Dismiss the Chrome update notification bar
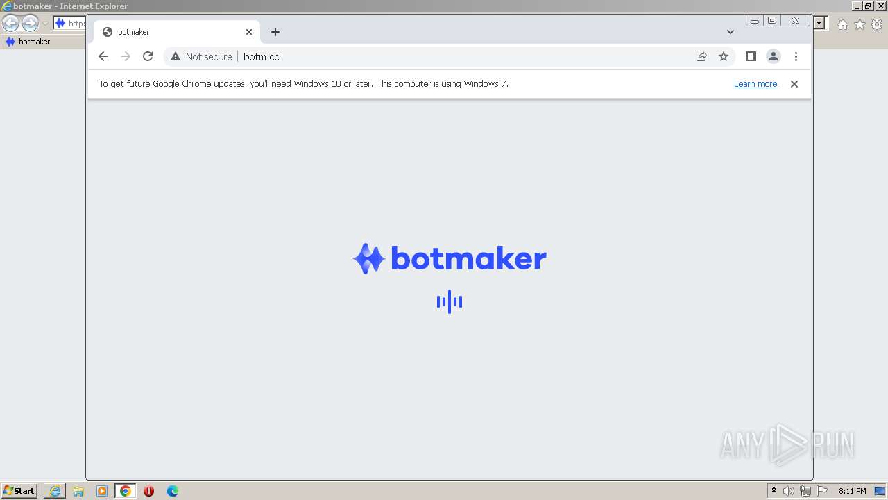The image size is (888, 500). (794, 84)
